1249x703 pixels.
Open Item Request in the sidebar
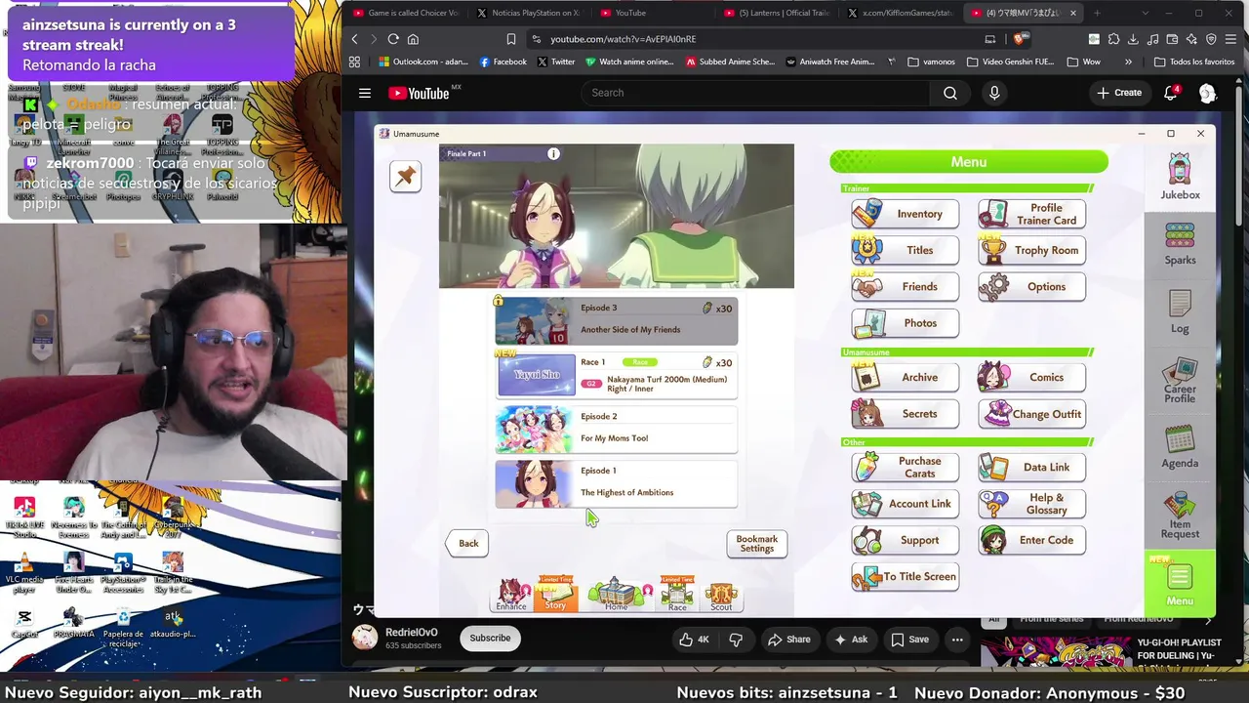[x=1180, y=515]
